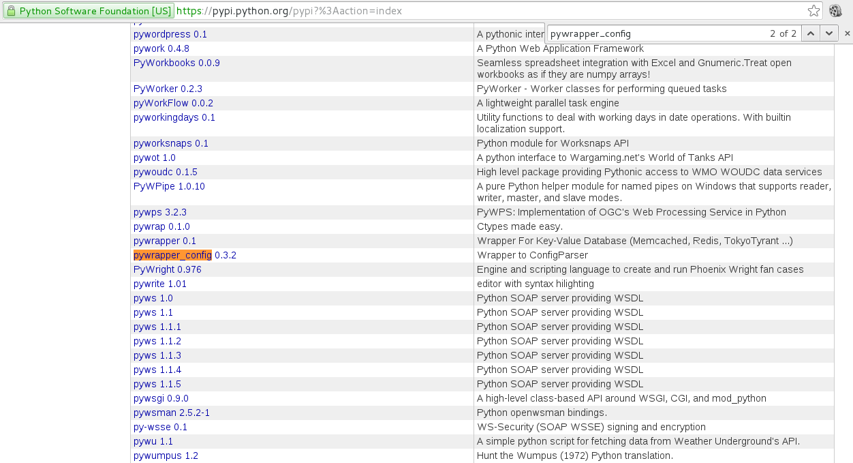Viewport: 853px width, 463px height.
Task: Open pywsman 2.5.2-1 package page
Action: click(x=171, y=413)
